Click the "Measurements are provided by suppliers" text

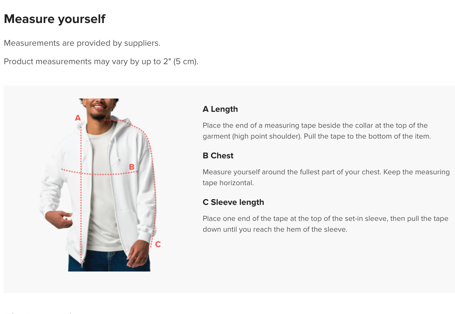82,43
